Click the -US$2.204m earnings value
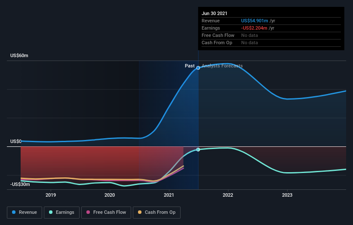Image resolution: width=353 pixels, height=225 pixels. click(x=254, y=28)
